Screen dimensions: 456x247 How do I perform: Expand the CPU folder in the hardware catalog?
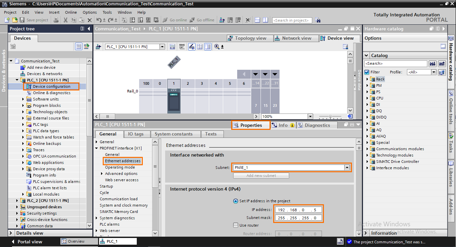(368, 98)
